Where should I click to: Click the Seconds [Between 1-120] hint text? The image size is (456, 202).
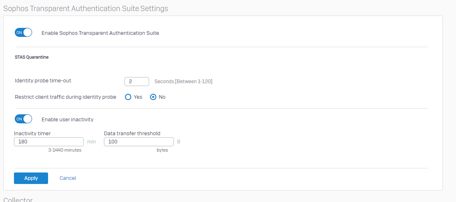[x=183, y=82]
